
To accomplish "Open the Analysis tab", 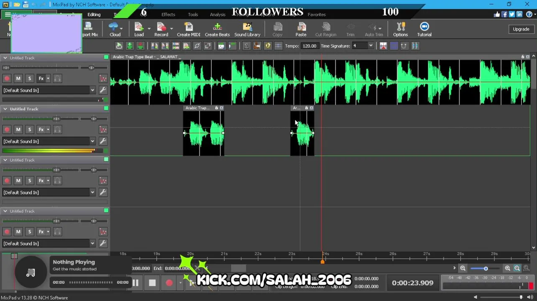I will (217, 15).
